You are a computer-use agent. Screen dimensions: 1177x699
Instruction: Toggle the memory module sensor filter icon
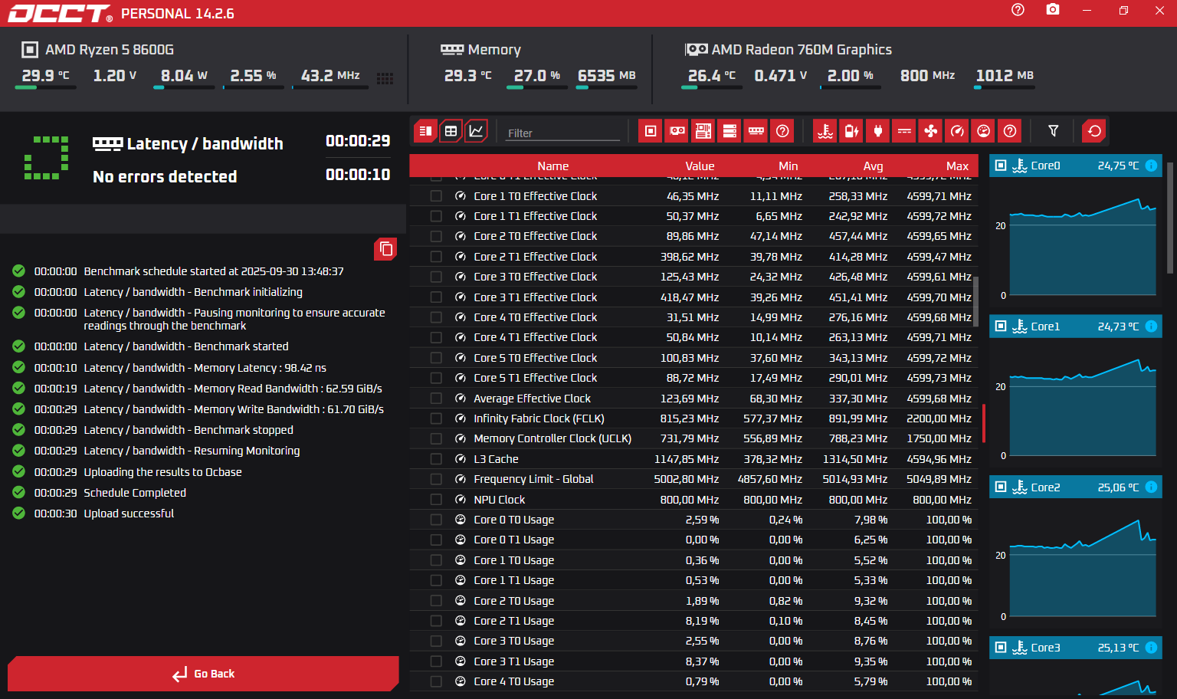tap(756, 131)
